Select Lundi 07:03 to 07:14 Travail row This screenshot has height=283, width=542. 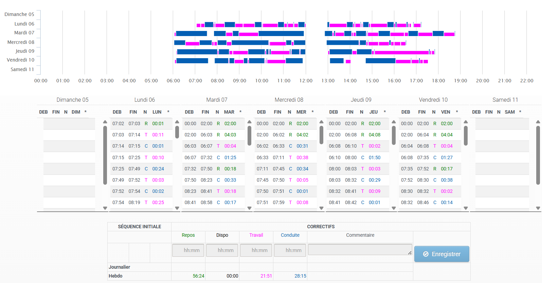pos(141,135)
